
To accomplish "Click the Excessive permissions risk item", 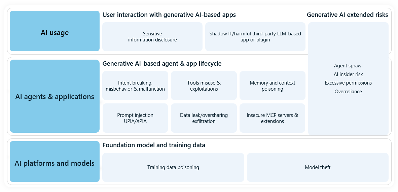I will (348, 83).
